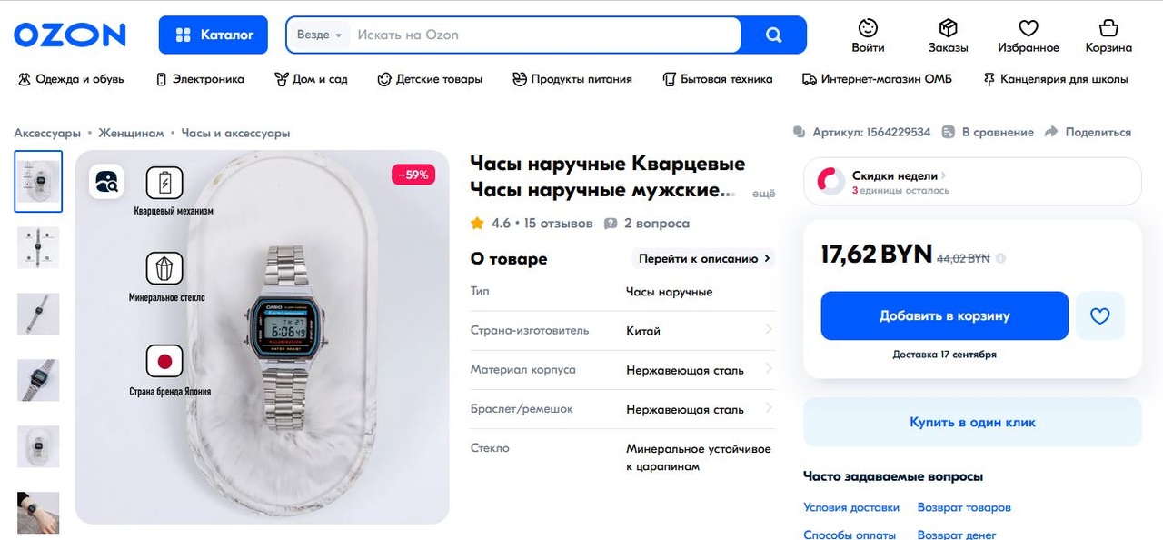
Task: Click price info icon next to old price
Action: 1000,258
